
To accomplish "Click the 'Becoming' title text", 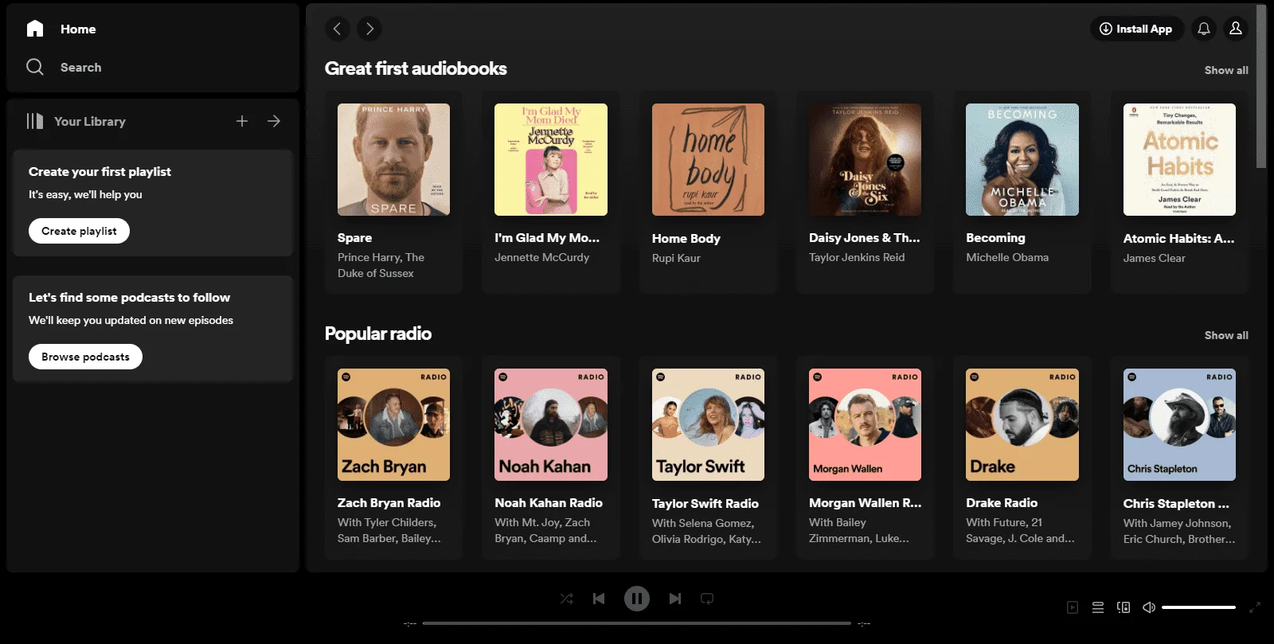I will (x=995, y=237).
